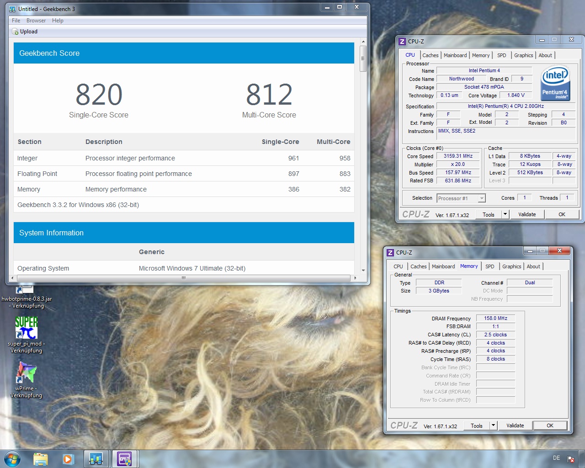Select the Geekbench taskbar button
The image size is (585, 468).
[96, 459]
